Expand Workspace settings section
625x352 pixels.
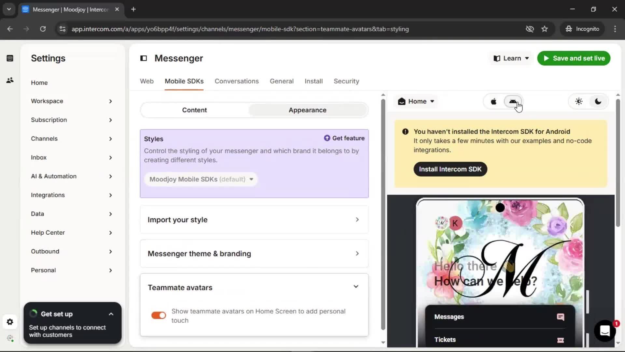click(x=72, y=101)
